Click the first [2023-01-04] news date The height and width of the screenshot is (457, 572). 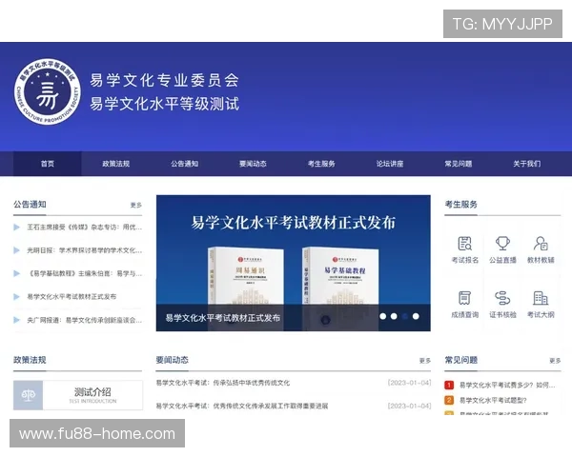tap(409, 383)
